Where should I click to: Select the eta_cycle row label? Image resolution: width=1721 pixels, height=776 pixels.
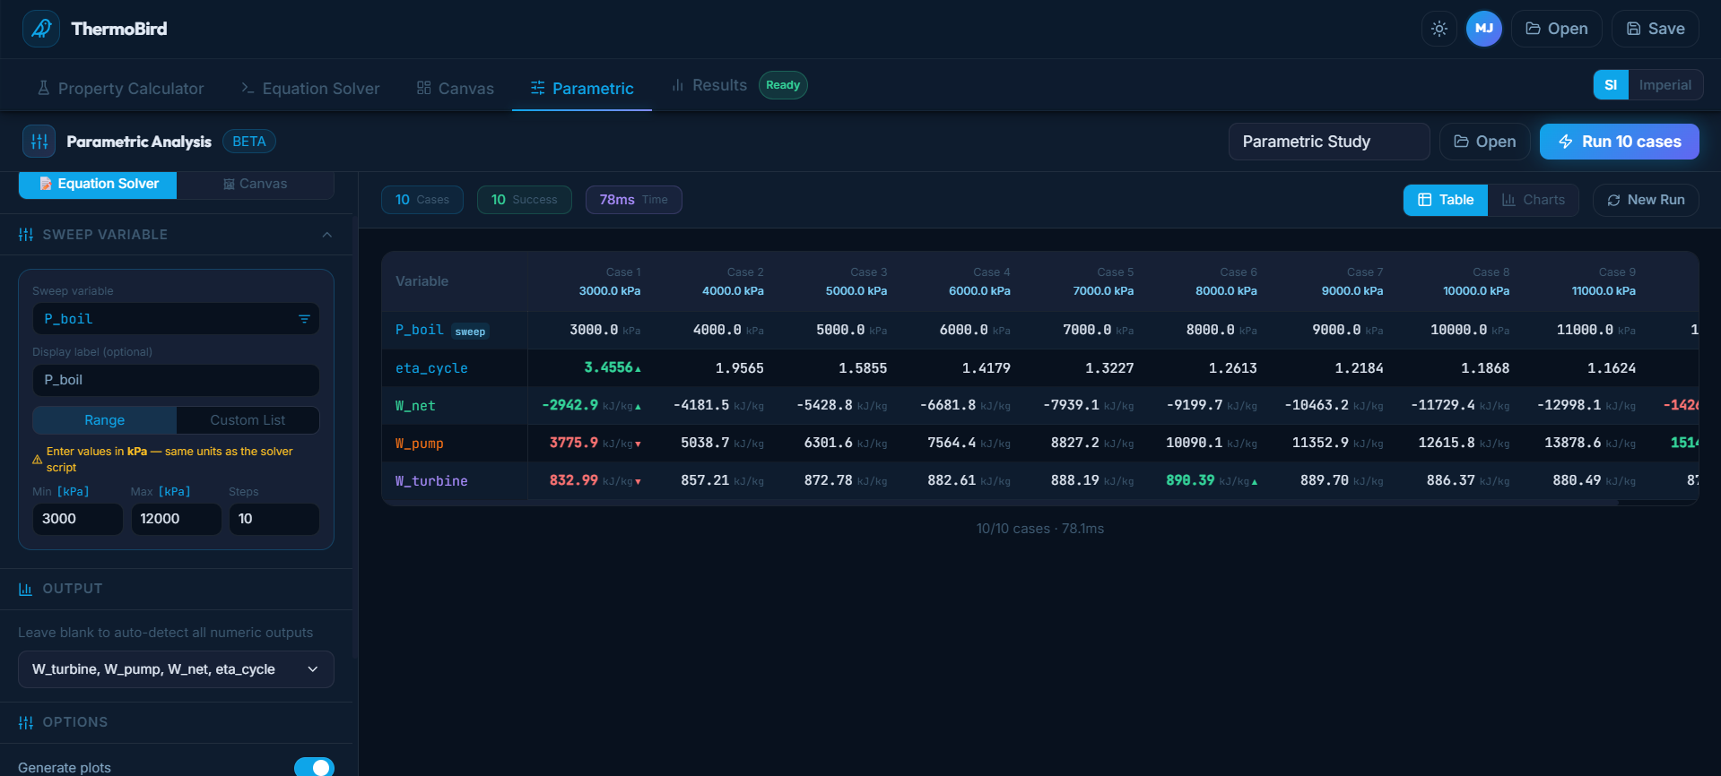pyautogui.click(x=431, y=368)
